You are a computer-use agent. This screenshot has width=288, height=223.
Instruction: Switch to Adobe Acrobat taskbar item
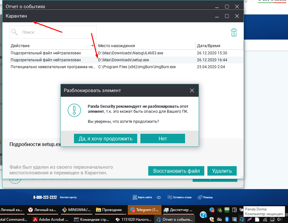tap(50, 219)
